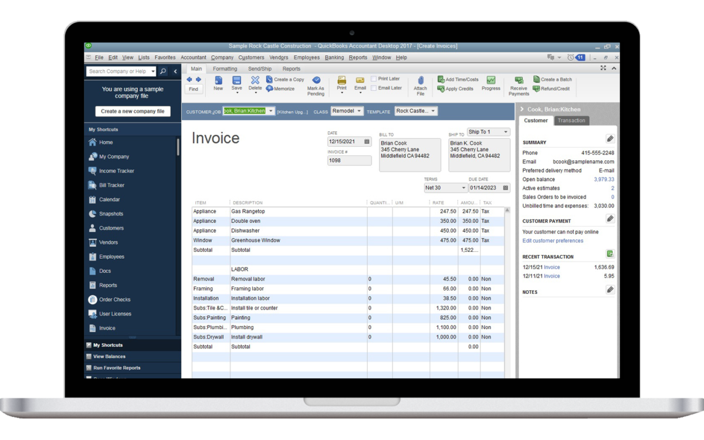
Task: Check the Print Later checkbox
Action: [x=374, y=78]
